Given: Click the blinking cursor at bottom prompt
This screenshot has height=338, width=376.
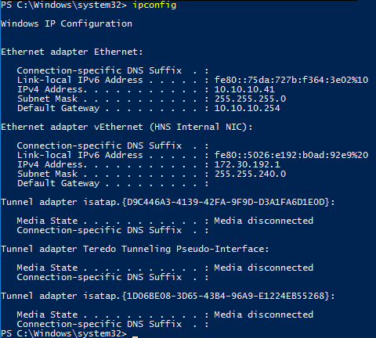Looking at the screenshot, I should [135, 336].
